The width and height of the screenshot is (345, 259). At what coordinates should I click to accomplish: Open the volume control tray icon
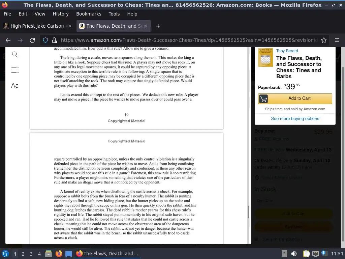click(294, 254)
